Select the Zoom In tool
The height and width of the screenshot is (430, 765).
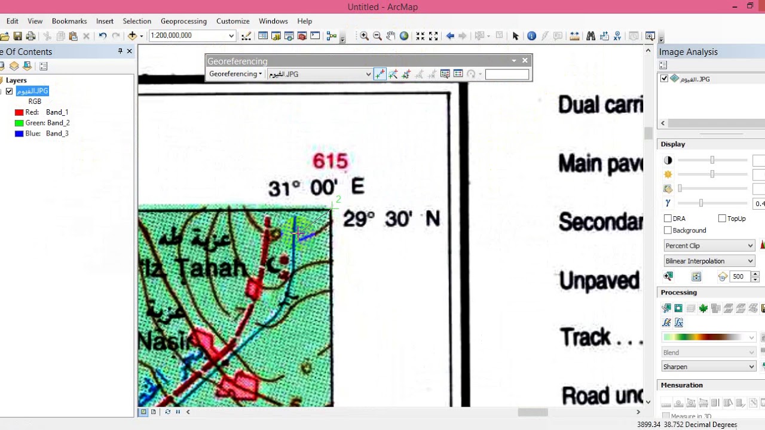coord(364,36)
